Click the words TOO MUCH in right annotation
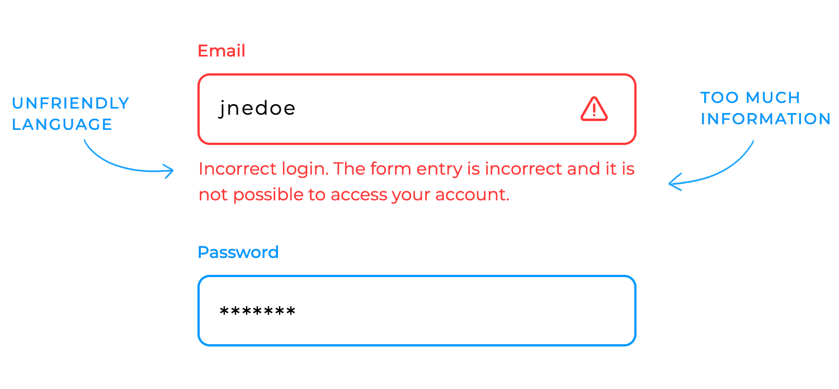Image resolution: width=839 pixels, height=389 pixels. 751,97
